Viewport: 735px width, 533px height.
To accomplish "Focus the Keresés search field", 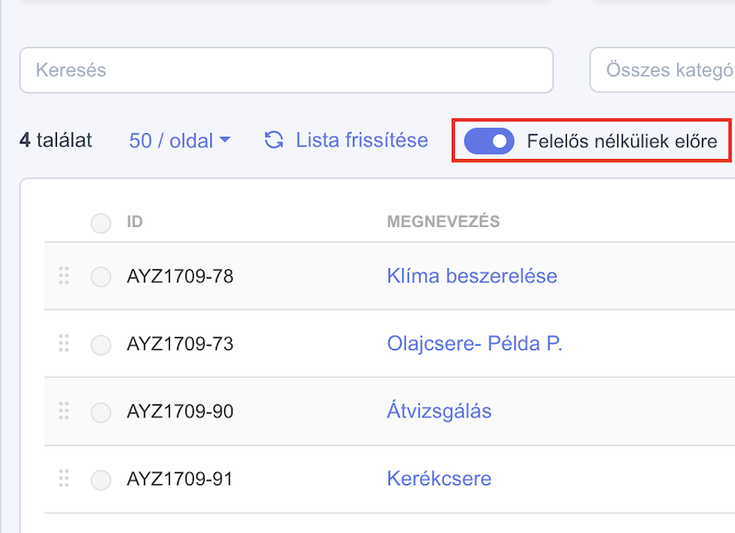I will [287, 70].
